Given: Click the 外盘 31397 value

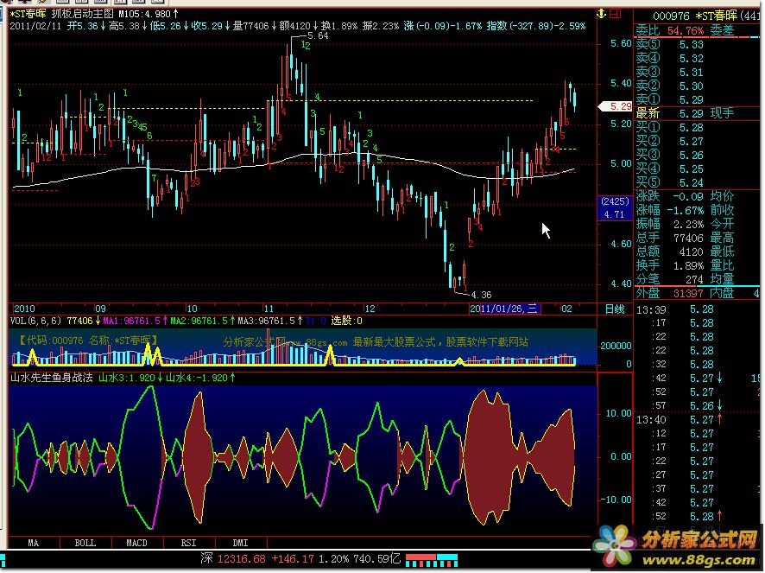Looking at the screenshot, I should coord(688,294).
